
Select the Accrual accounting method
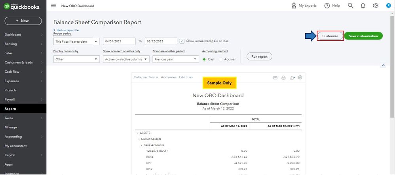point(221,59)
